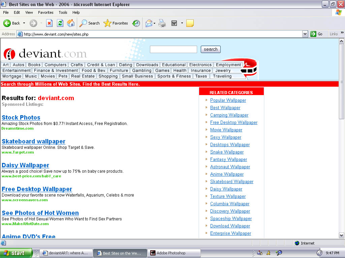Click the Sexy Wallpaper related link
This screenshot has width=345, height=258.
(226, 137)
